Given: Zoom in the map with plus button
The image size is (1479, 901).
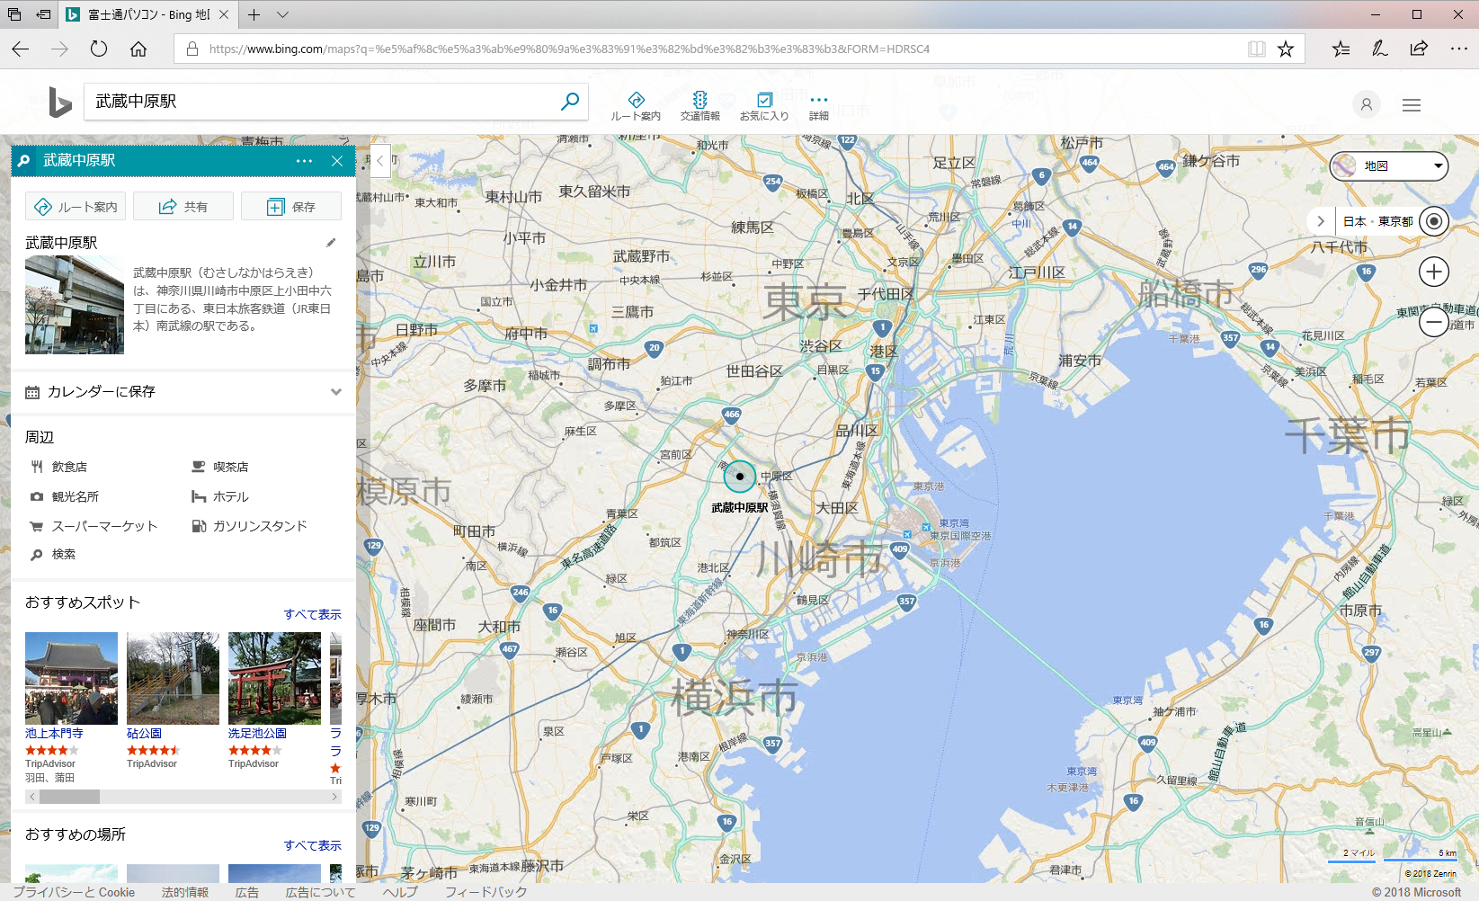Looking at the screenshot, I should pyautogui.click(x=1434, y=272).
